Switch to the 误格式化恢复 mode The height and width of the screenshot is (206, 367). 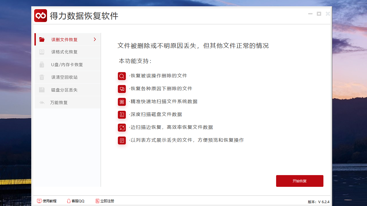coord(61,52)
